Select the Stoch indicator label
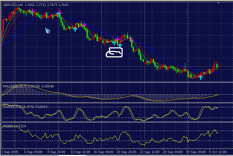 (x=12, y=107)
